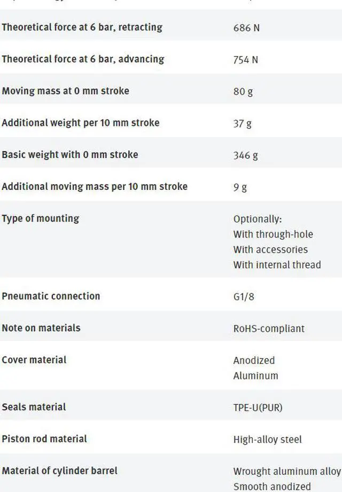Select the 80 g value
This screenshot has width=342, height=492.
(x=243, y=92)
